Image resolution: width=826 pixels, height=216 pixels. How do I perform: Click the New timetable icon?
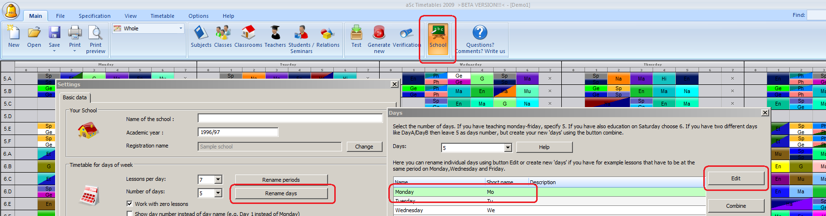tap(14, 37)
